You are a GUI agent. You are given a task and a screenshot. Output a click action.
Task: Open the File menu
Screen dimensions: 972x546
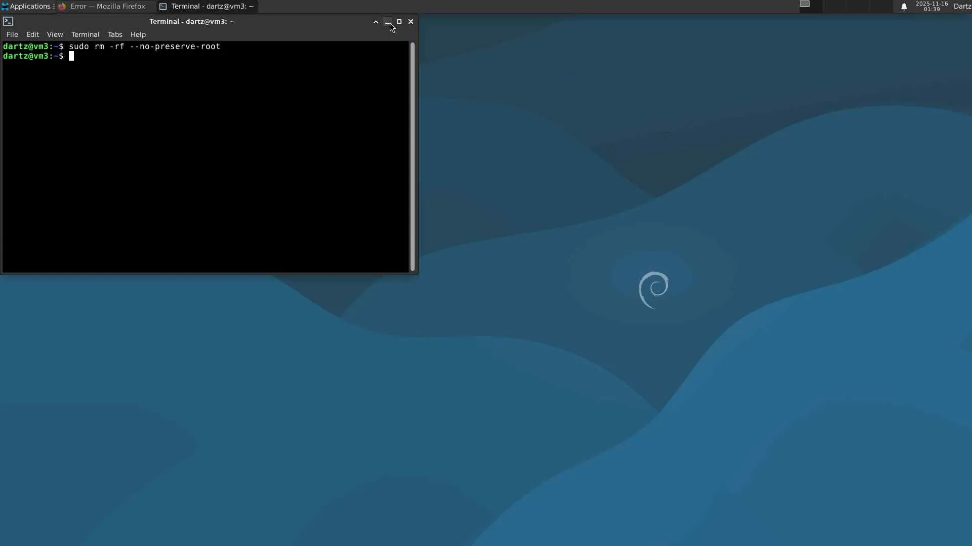point(12,34)
